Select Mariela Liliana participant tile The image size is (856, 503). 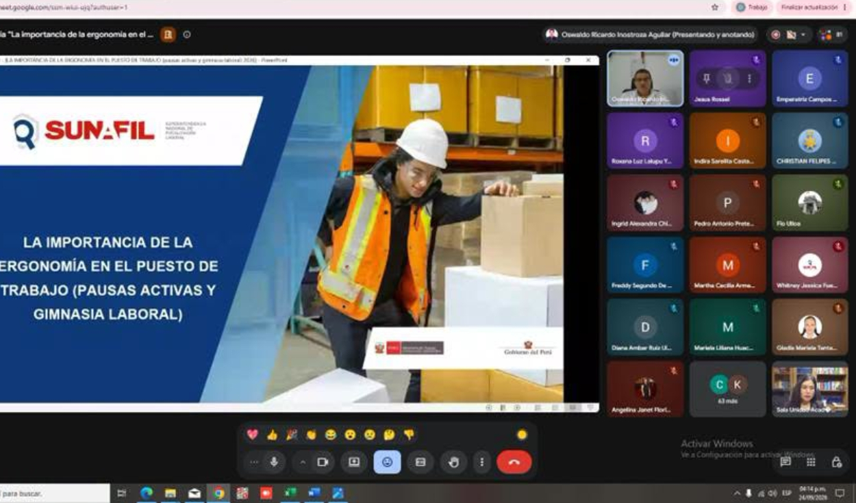(x=728, y=327)
